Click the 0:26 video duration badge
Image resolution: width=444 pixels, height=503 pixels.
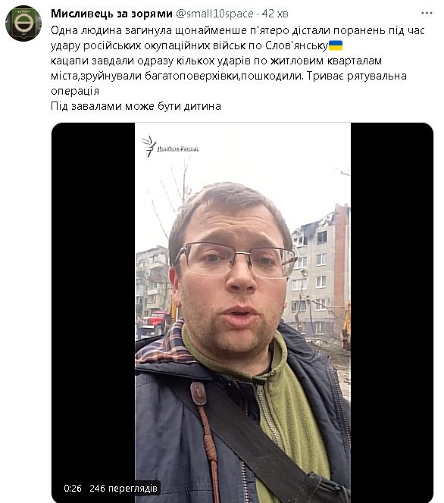(73, 489)
